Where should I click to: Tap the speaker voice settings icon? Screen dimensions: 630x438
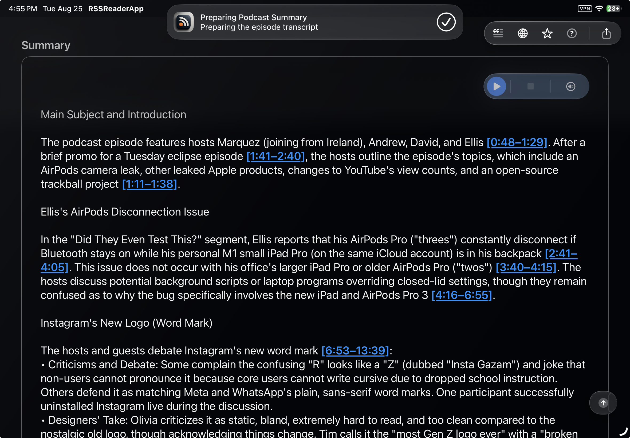[571, 87]
